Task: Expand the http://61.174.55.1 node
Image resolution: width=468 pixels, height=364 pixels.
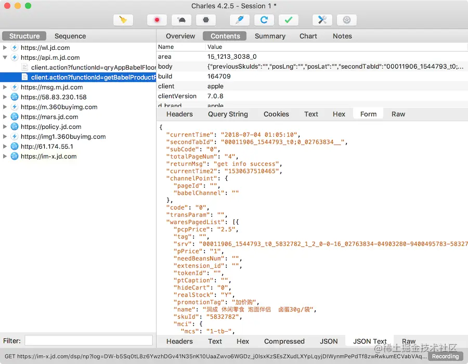Action: click(x=5, y=146)
